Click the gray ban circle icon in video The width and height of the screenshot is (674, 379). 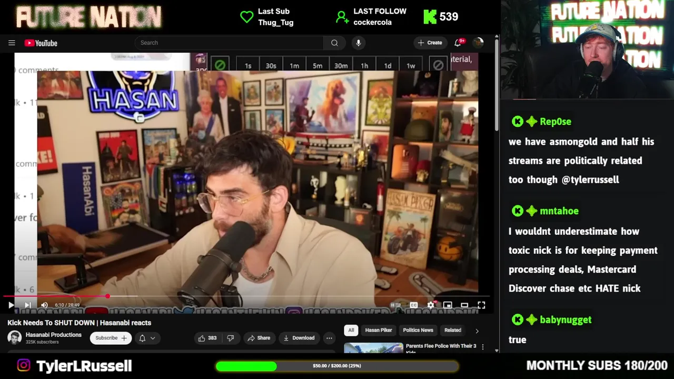(438, 65)
